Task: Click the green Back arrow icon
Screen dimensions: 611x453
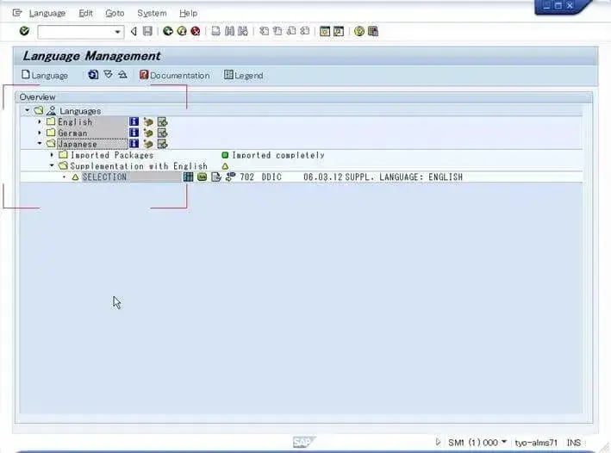Action: click(x=168, y=31)
